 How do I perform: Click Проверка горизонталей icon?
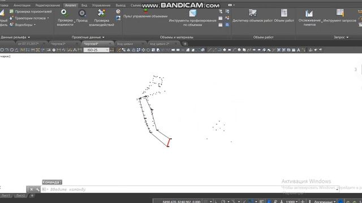(11, 11)
